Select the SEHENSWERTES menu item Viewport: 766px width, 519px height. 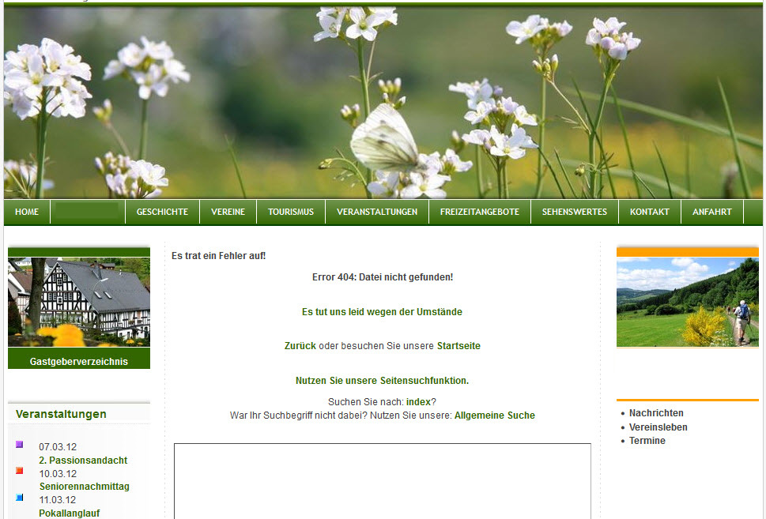[x=575, y=212]
